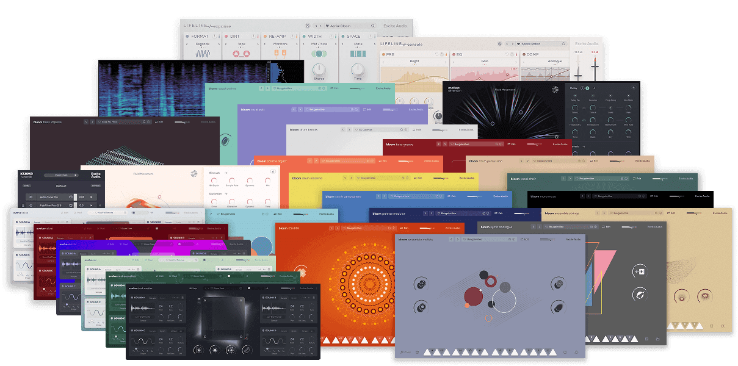Click Edit in the bloom bass impulse header
738x366 pixels.
tap(161, 122)
